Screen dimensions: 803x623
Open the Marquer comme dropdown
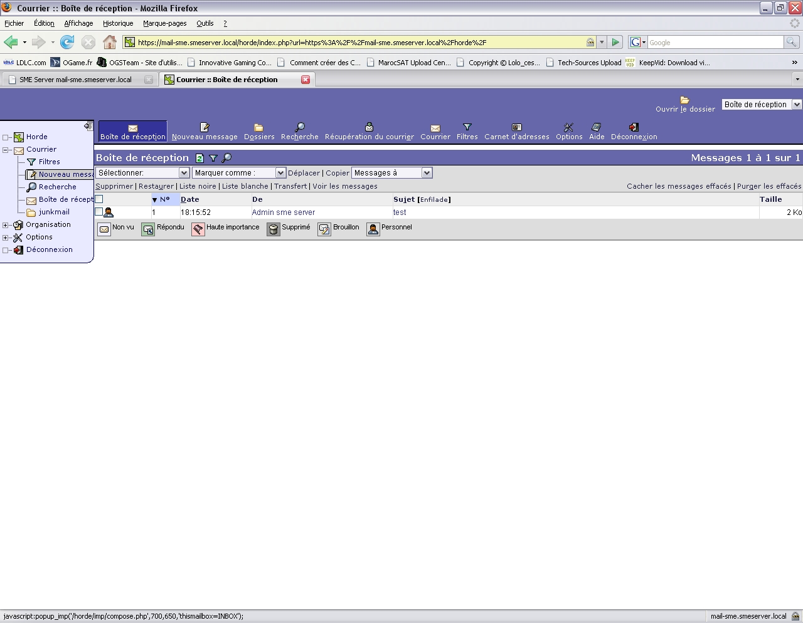239,173
